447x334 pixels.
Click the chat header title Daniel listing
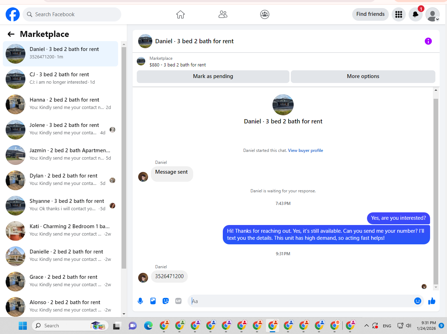(194, 41)
